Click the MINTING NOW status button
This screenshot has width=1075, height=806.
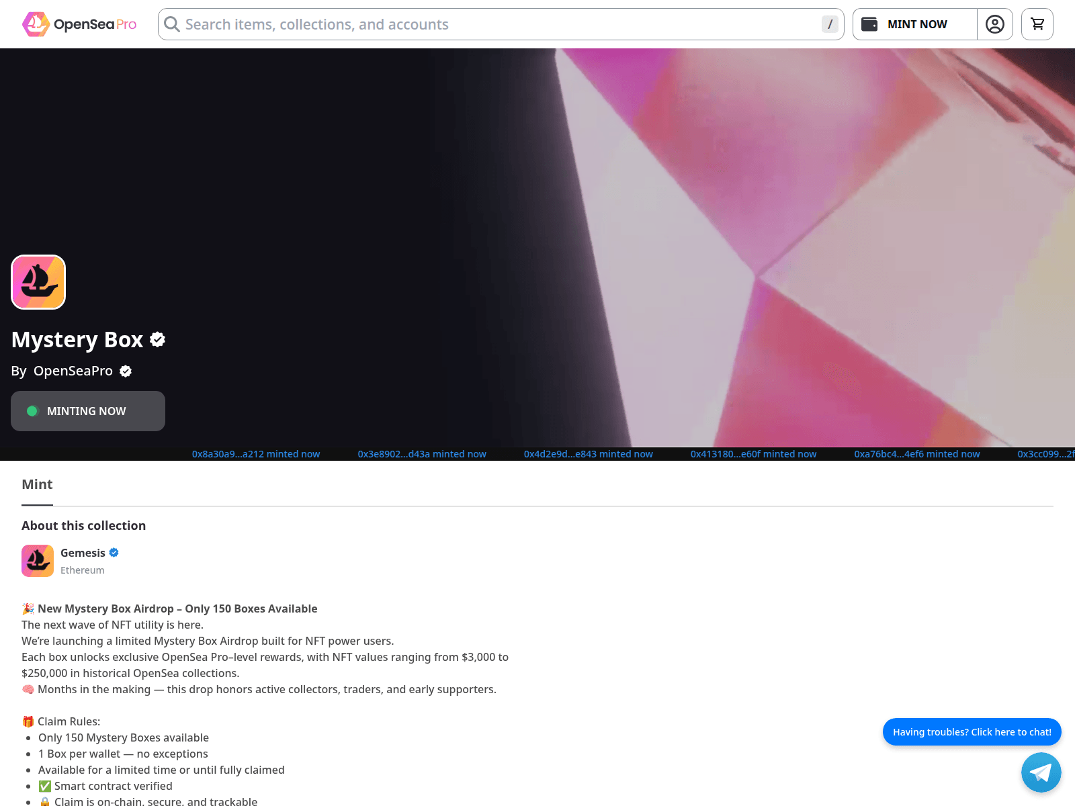(88, 411)
